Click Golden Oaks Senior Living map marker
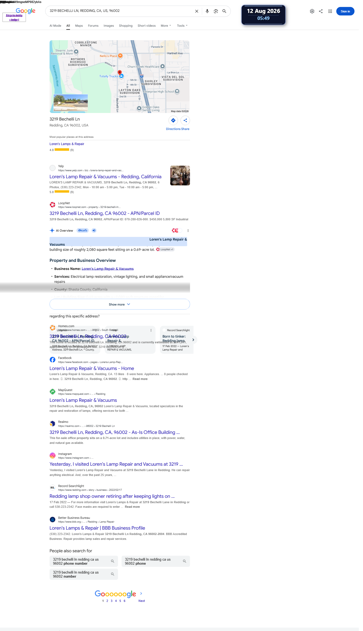363x631 pixels. (139, 108)
